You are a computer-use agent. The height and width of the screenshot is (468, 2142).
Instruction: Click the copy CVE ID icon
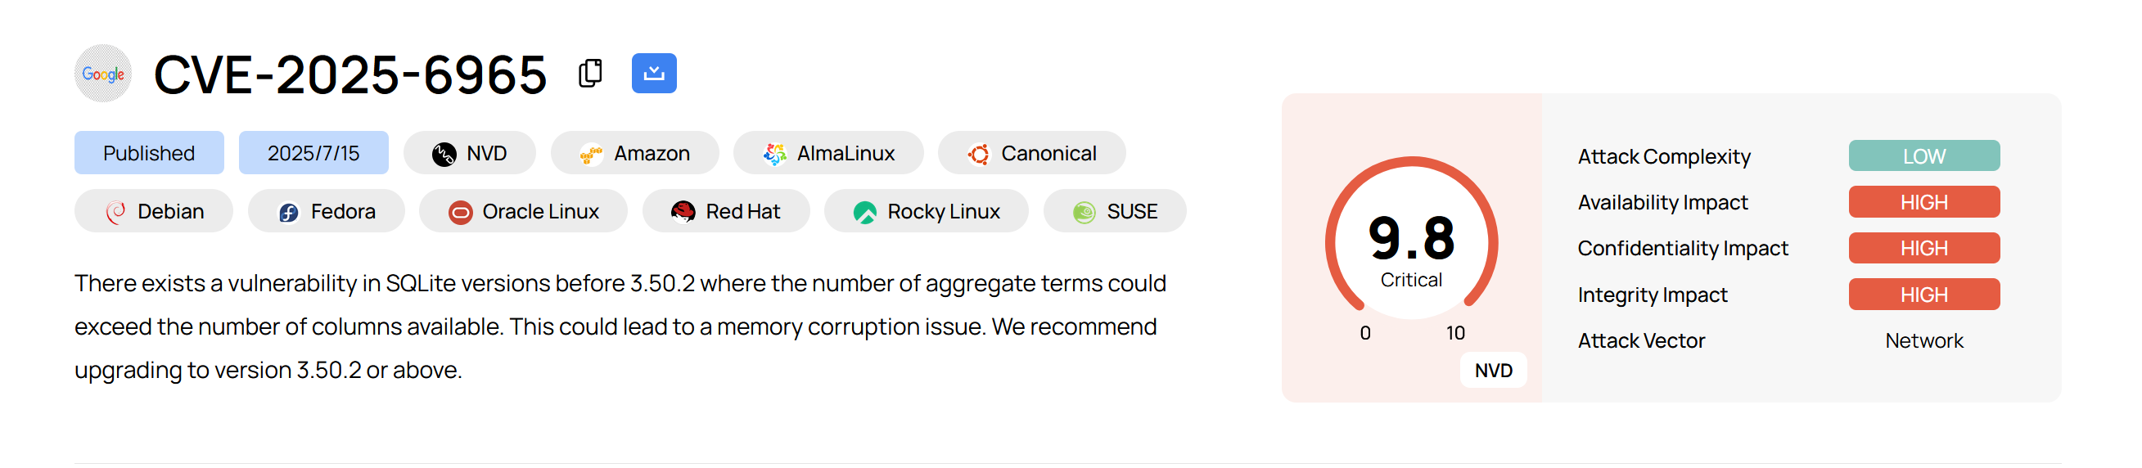[x=589, y=73]
